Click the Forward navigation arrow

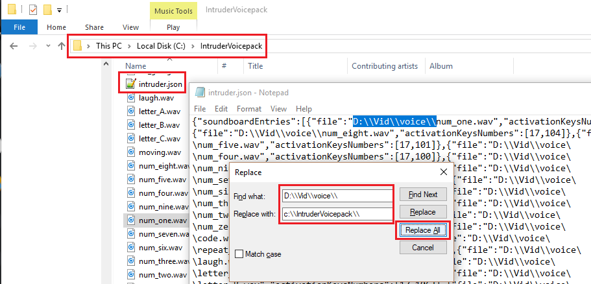[x=33, y=46]
